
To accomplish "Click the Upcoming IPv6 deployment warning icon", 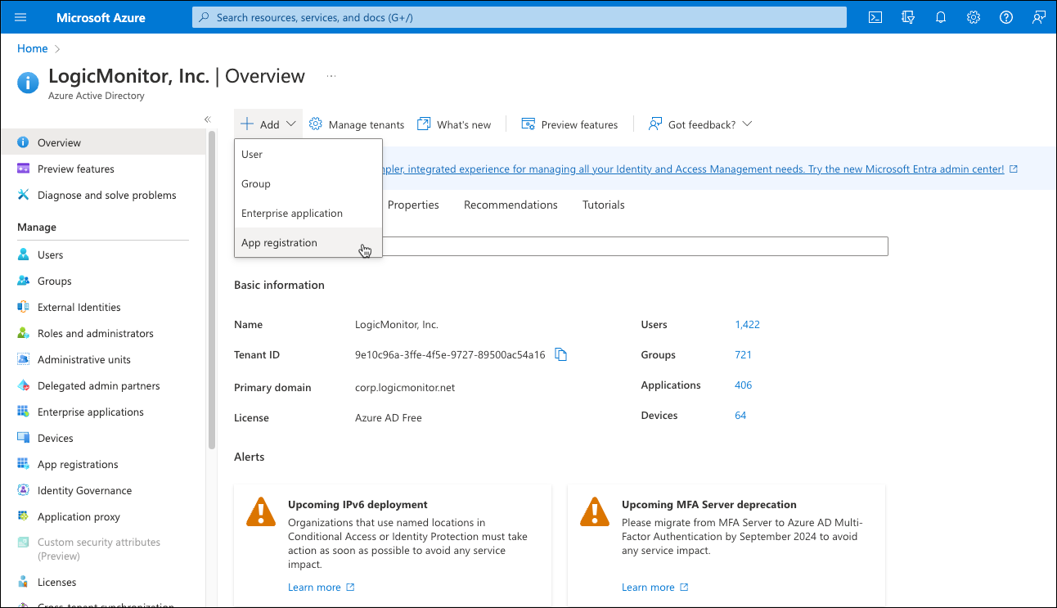I will (x=261, y=511).
